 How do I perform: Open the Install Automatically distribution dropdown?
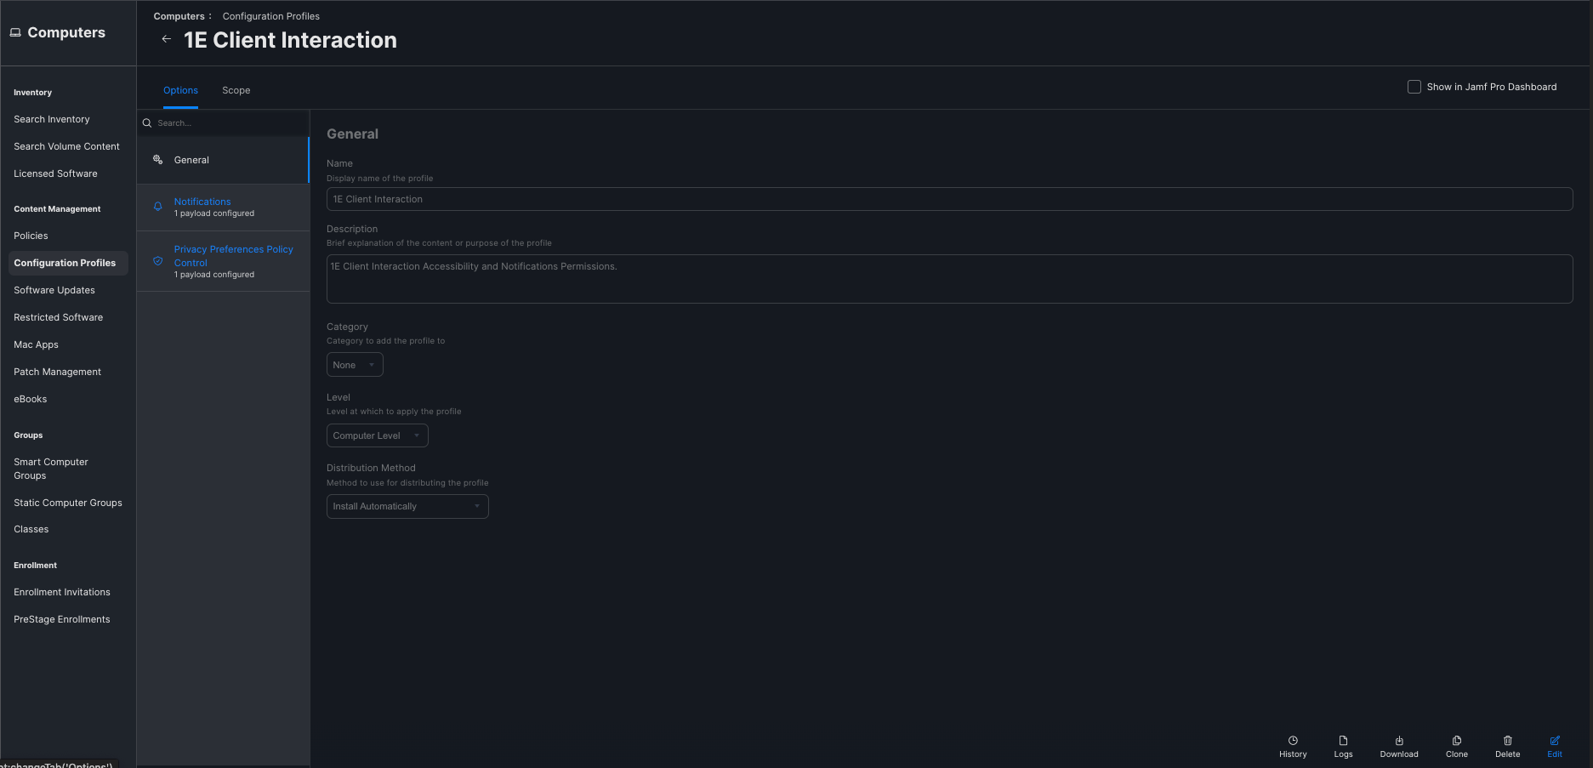click(x=407, y=506)
